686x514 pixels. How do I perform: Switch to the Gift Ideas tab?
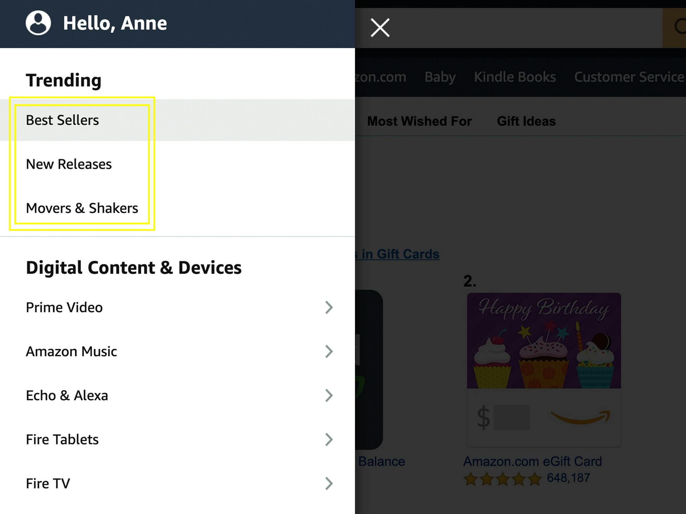tap(526, 121)
